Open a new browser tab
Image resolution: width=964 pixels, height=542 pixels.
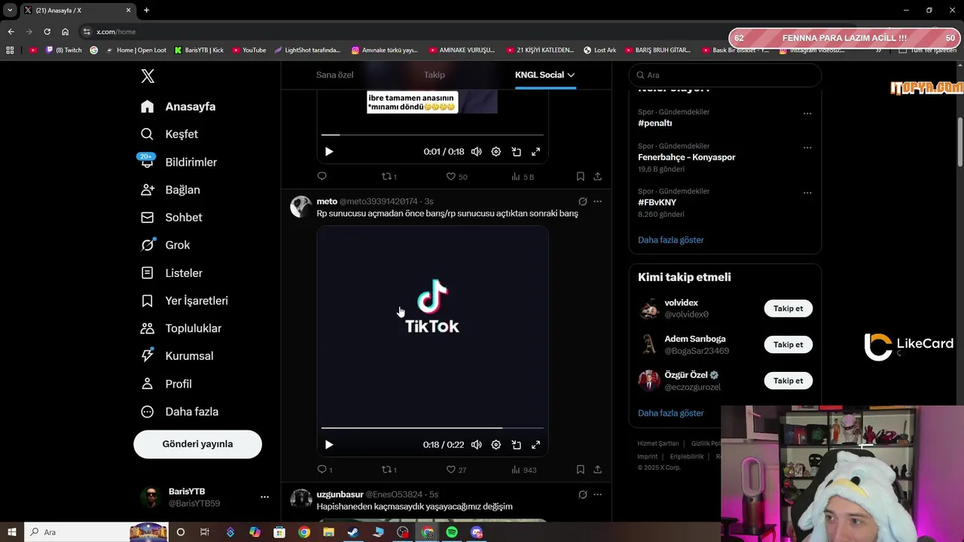click(x=146, y=11)
